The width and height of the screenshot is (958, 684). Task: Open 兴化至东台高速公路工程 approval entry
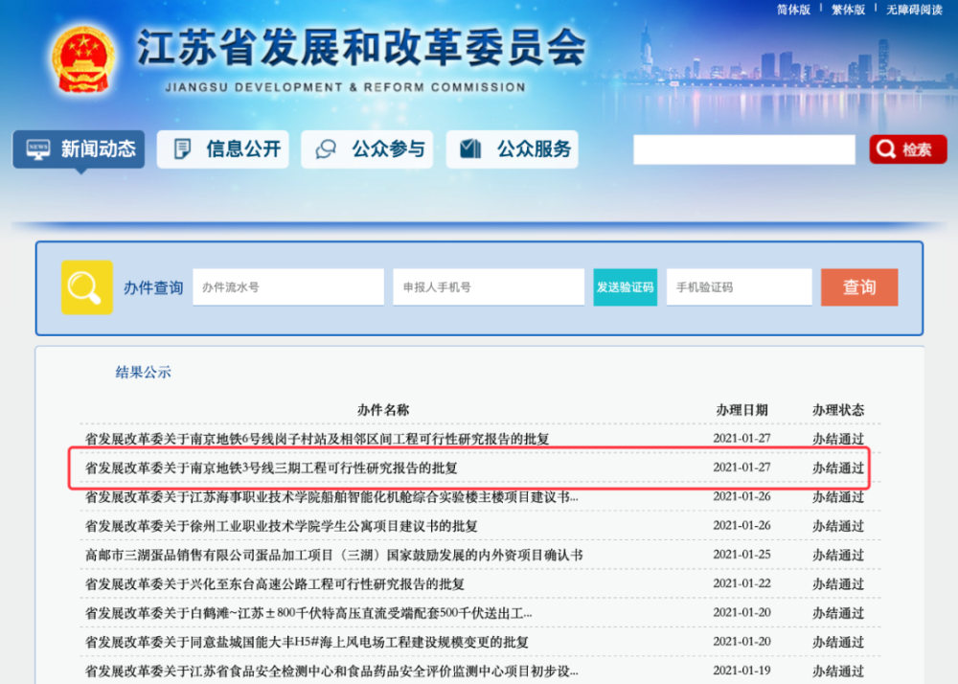pos(275,583)
